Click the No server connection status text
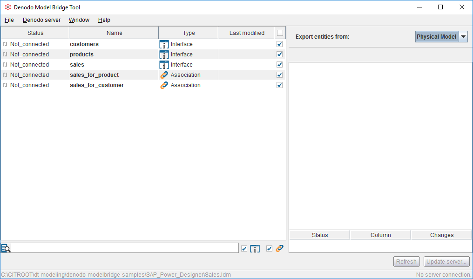473x279 pixels. 443,275
